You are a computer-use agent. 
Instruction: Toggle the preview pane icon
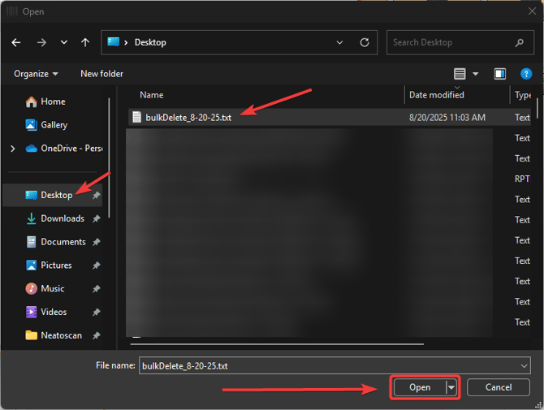click(x=500, y=74)
